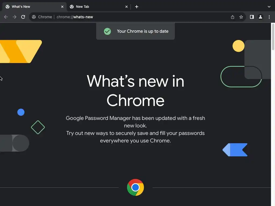Click the New Tab favicon

71,7
